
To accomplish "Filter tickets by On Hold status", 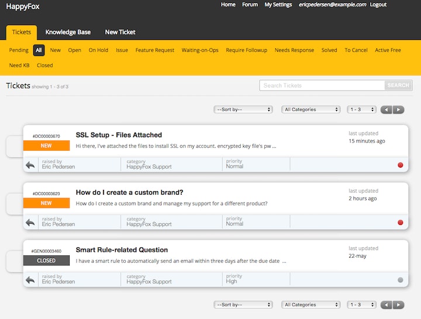I will 98,50.
